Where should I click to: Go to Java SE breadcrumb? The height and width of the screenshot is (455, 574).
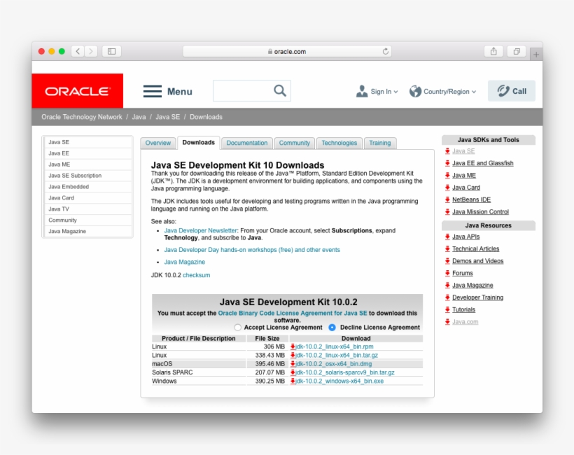coord(168,117)
